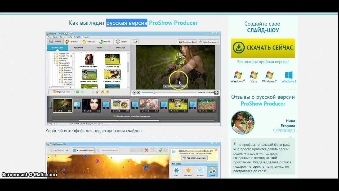
Task: Click transition between slides 3 and 4
Action: tap(77, 105)
